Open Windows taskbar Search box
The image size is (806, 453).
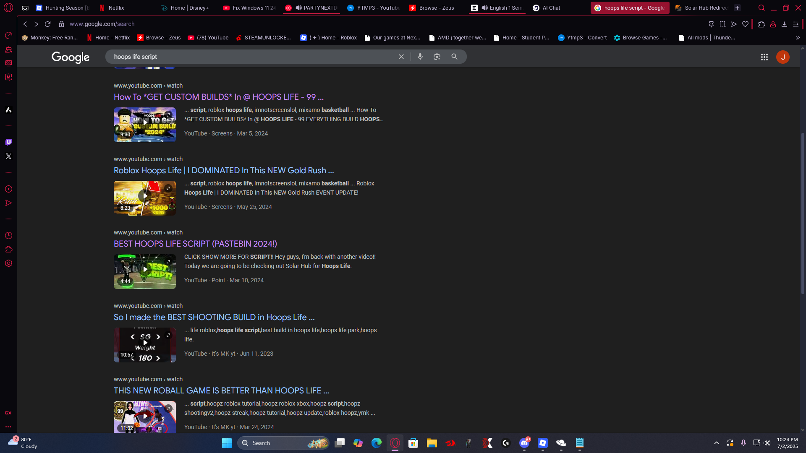point(283,443)
